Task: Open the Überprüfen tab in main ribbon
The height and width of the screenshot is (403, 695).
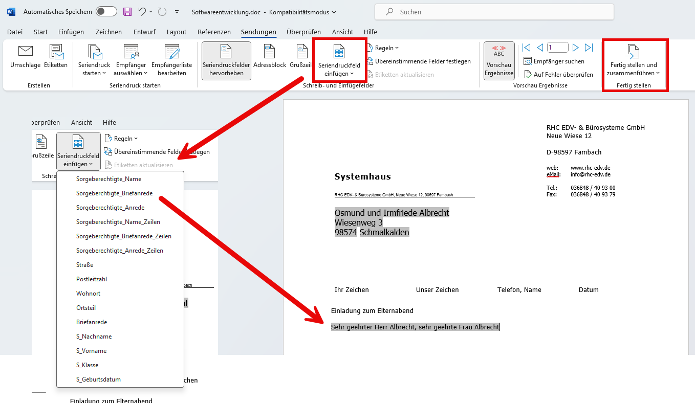Action: point(304,32)
